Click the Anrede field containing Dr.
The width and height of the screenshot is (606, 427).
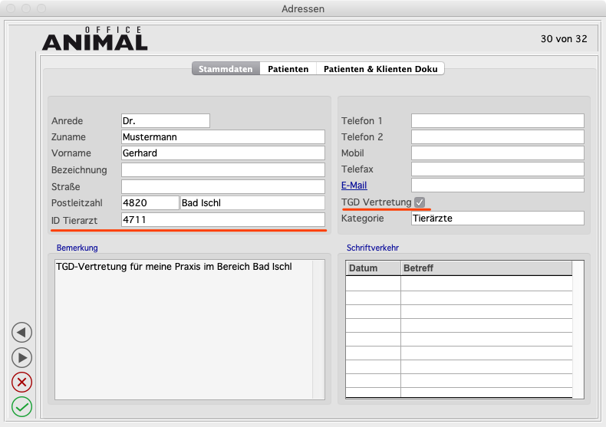point(165,121)
